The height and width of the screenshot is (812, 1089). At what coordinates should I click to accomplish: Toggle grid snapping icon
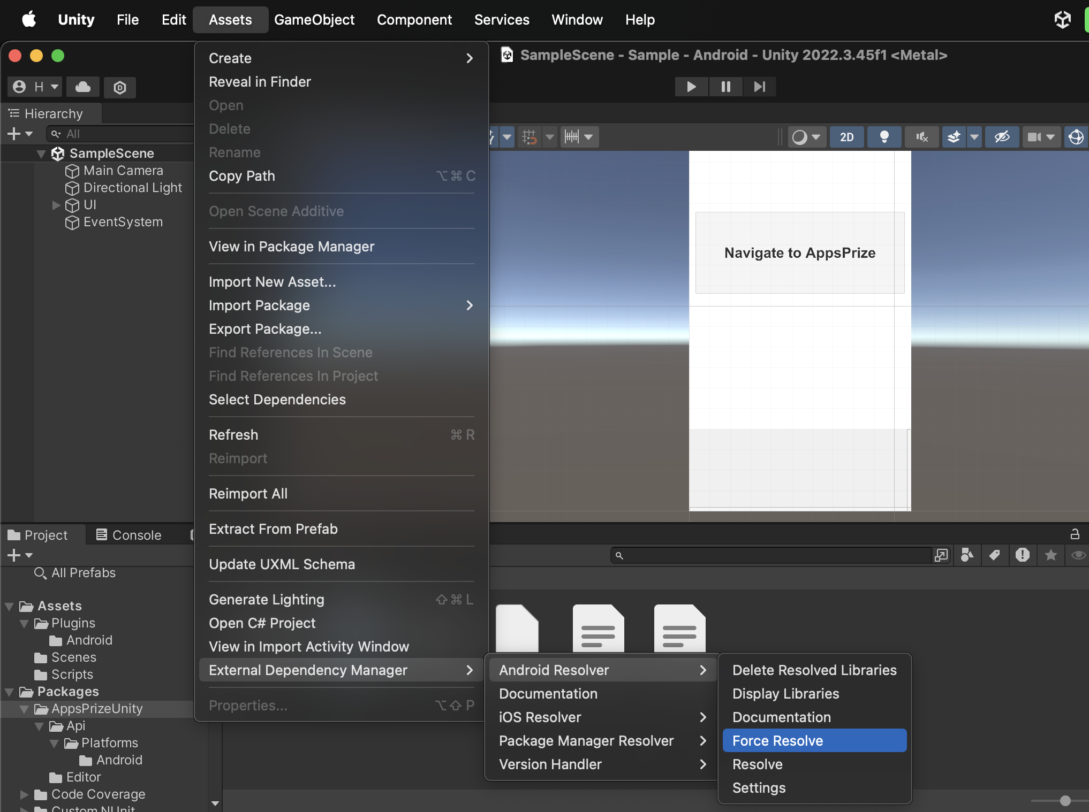tap(530, 137)
